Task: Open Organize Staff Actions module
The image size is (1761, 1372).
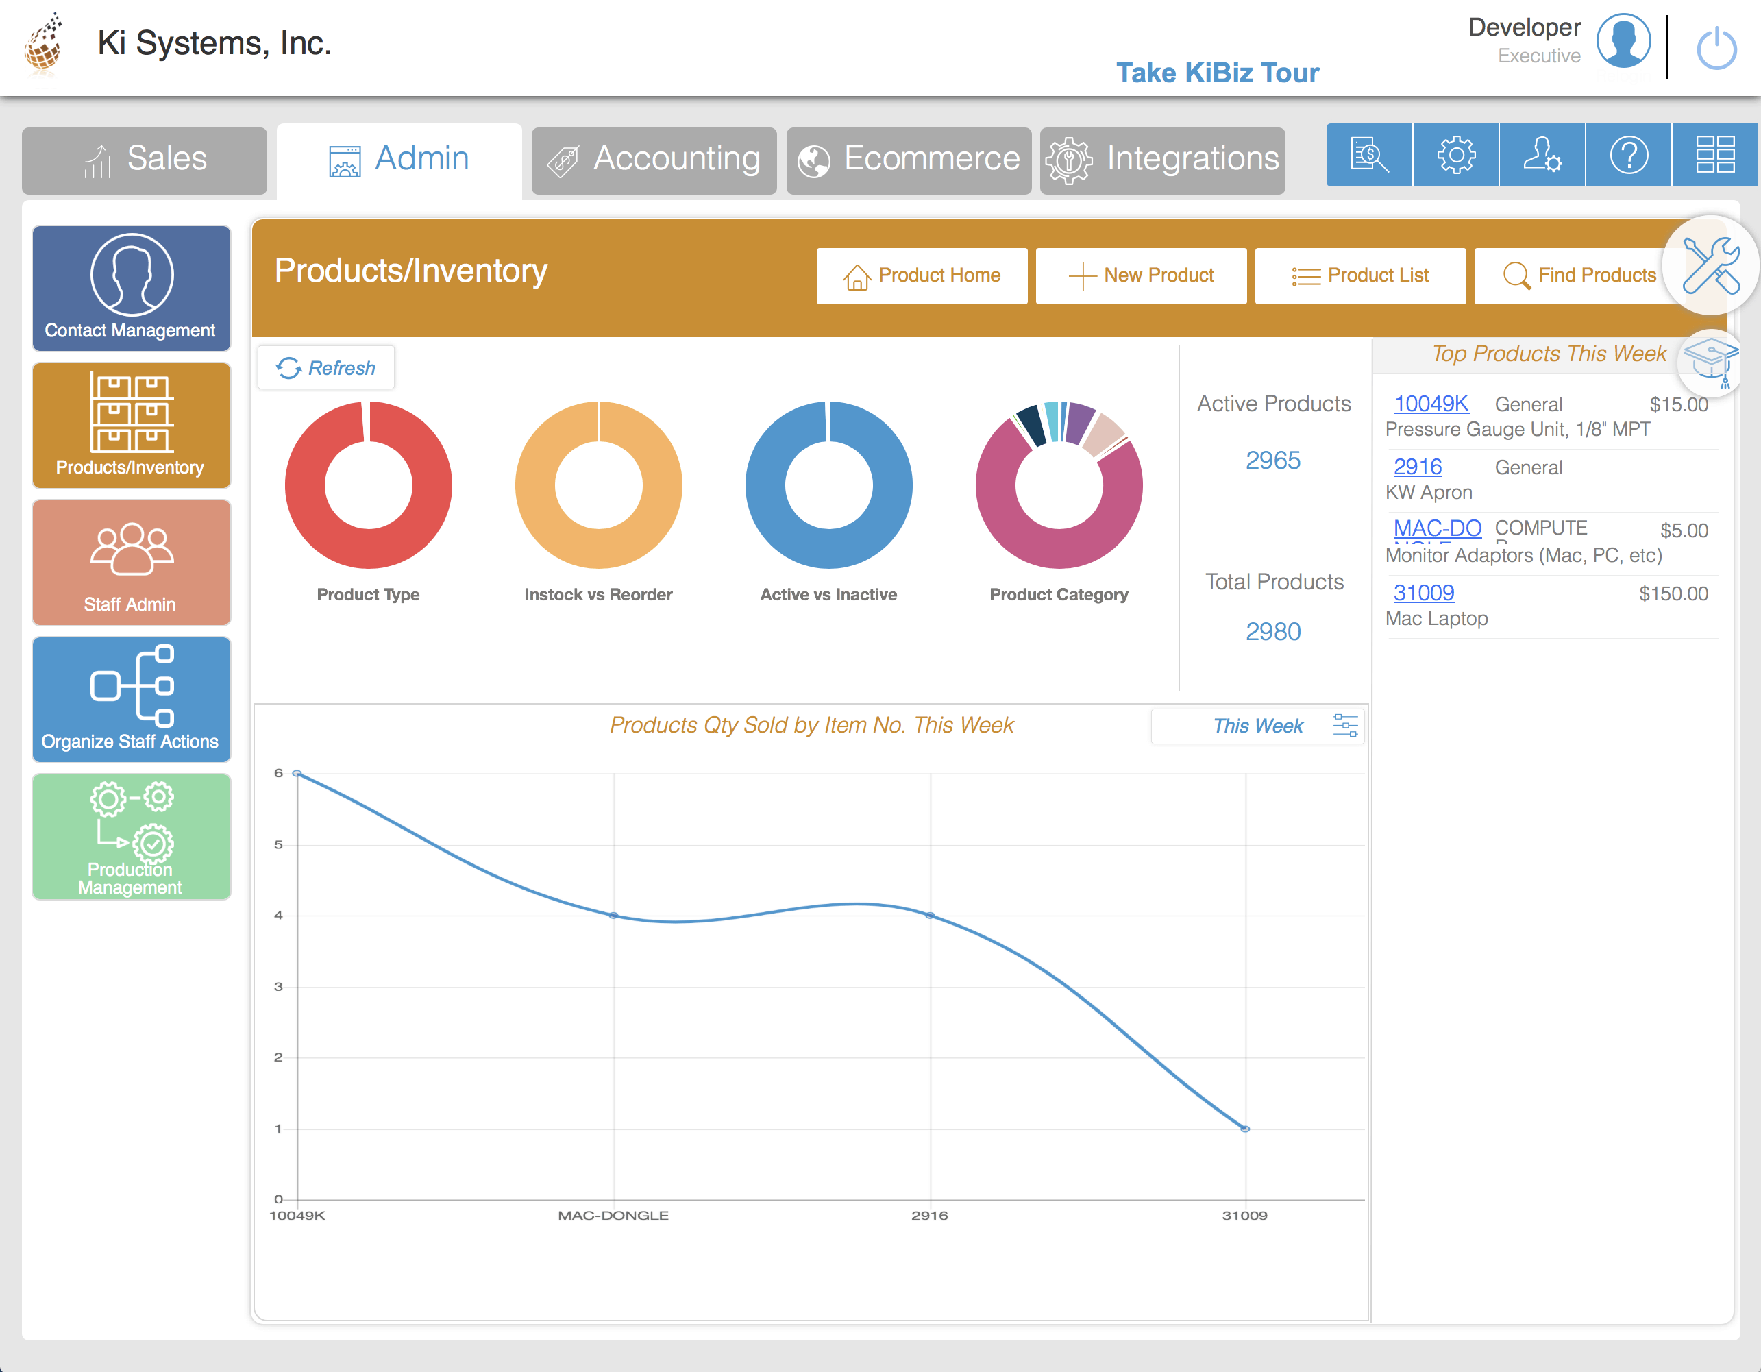Action: coord(132,699)
